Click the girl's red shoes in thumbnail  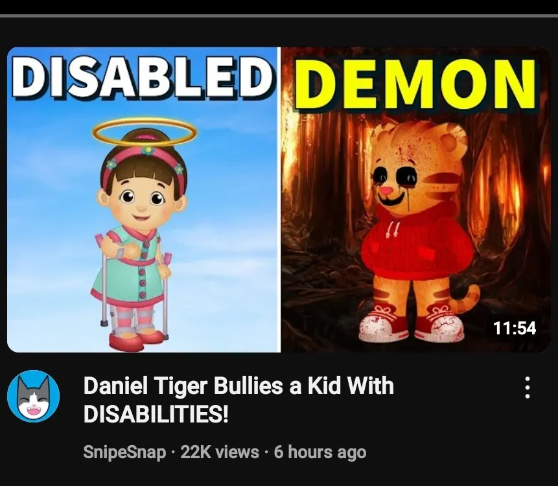(x=137, y=338)
